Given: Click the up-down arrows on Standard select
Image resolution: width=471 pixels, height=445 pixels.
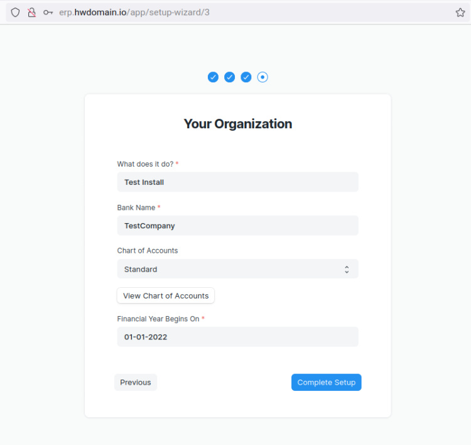Looking at the screenshot, I should pyautogui.click(x=346, y=269).
